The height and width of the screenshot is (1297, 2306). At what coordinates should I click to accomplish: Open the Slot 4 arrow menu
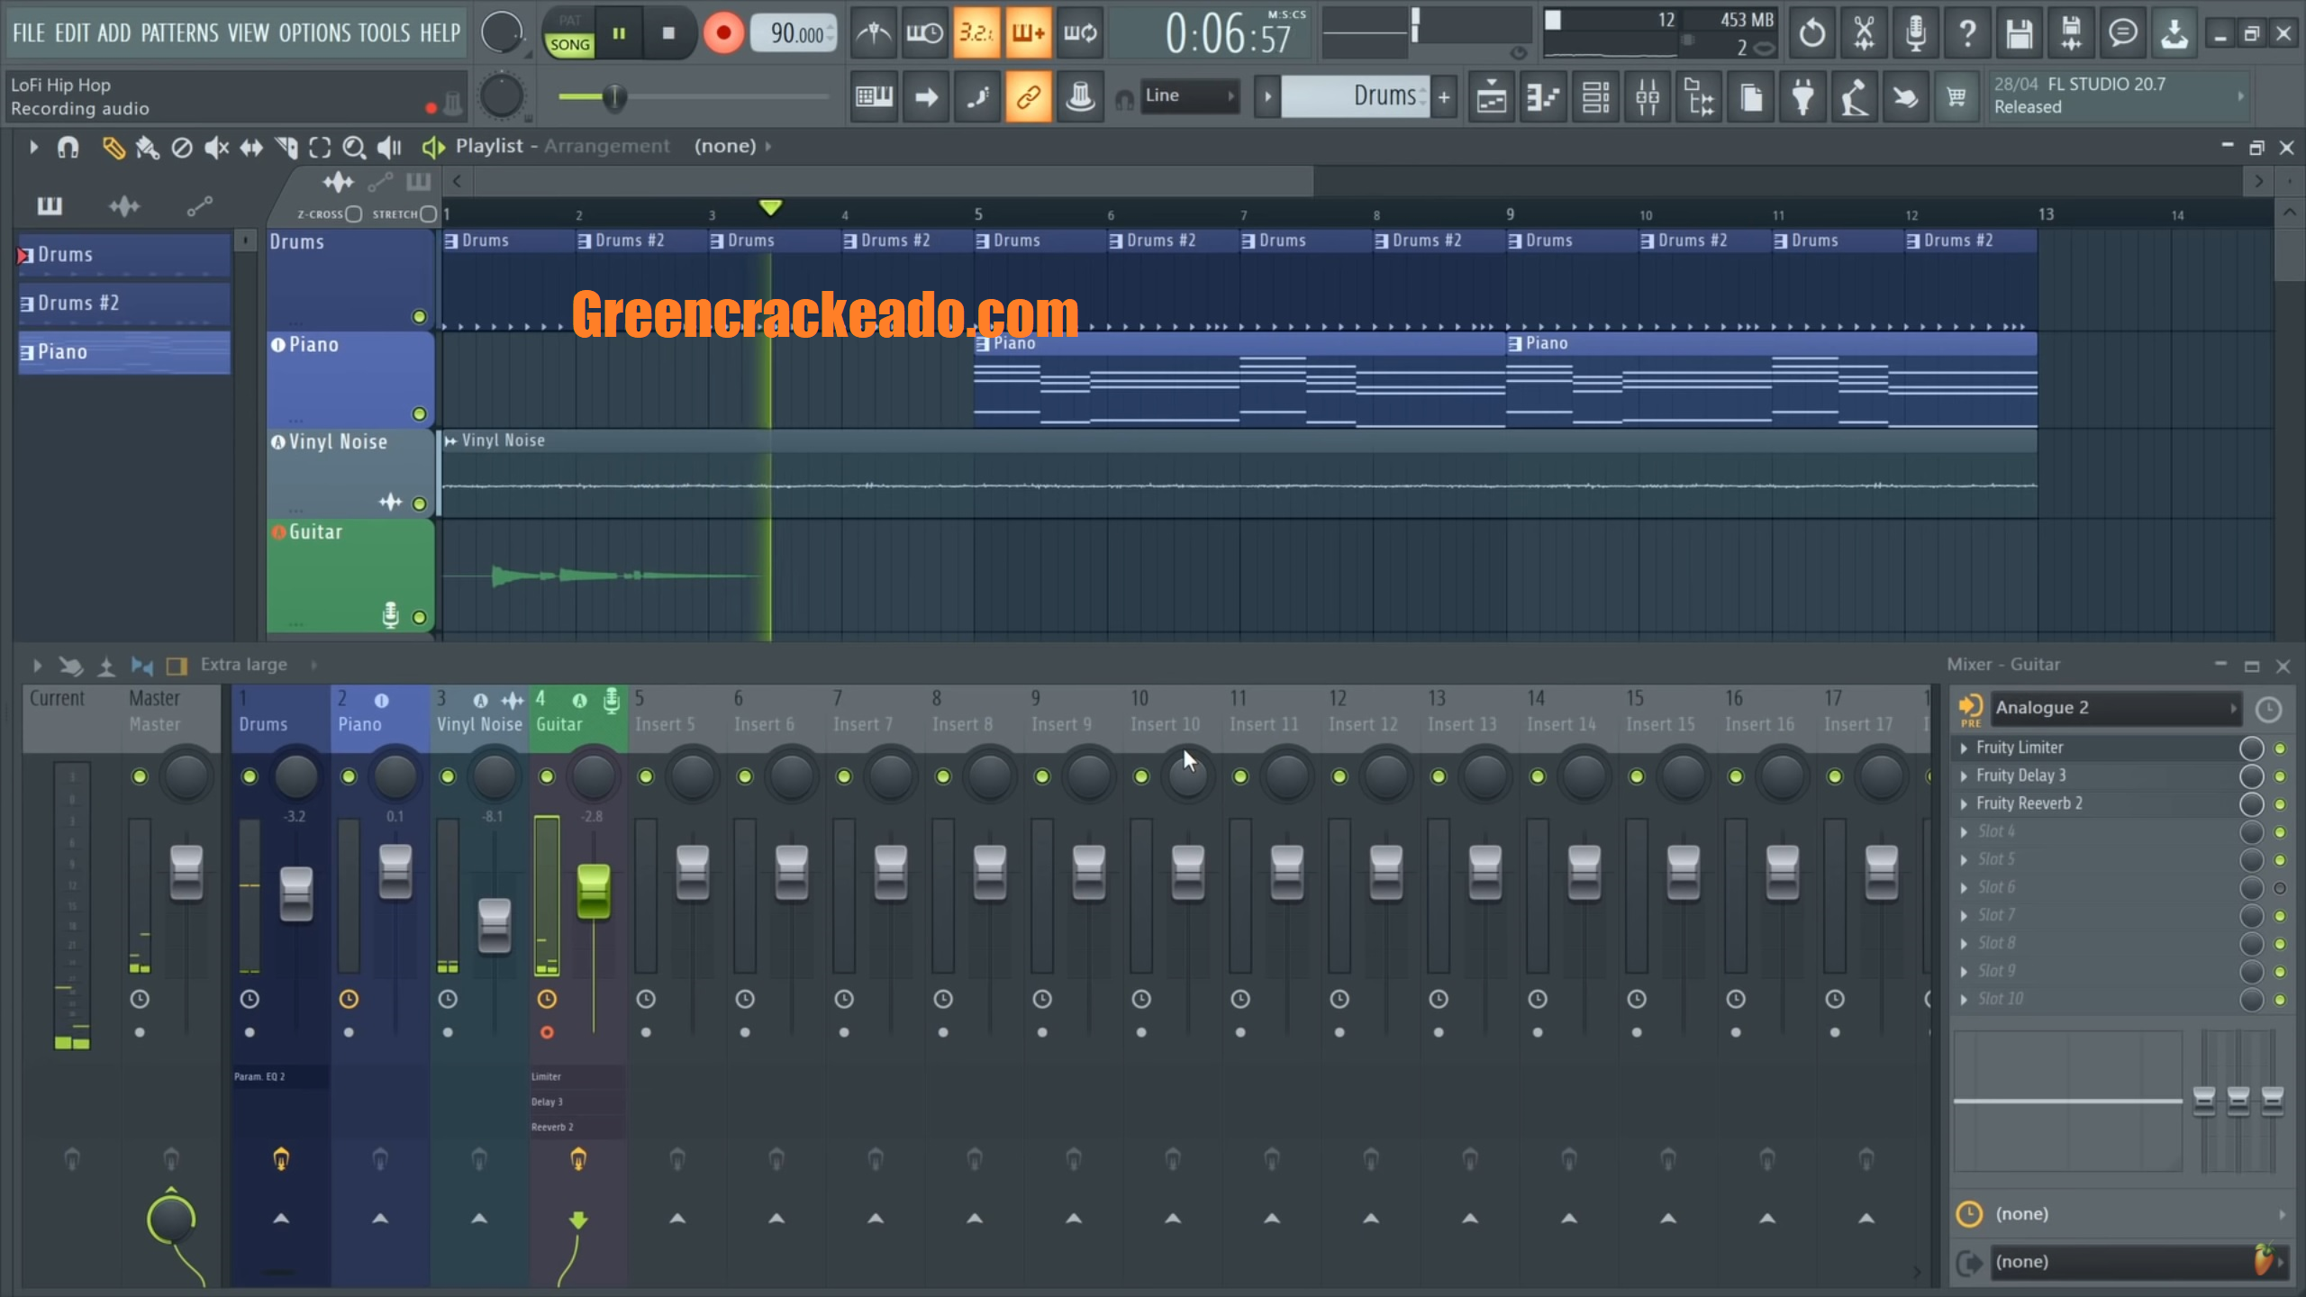[1964, 831]
